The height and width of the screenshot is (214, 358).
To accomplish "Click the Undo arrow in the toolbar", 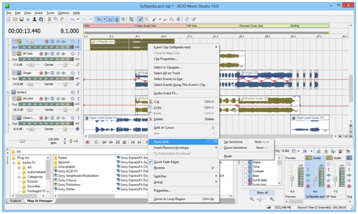I will 72,19.
